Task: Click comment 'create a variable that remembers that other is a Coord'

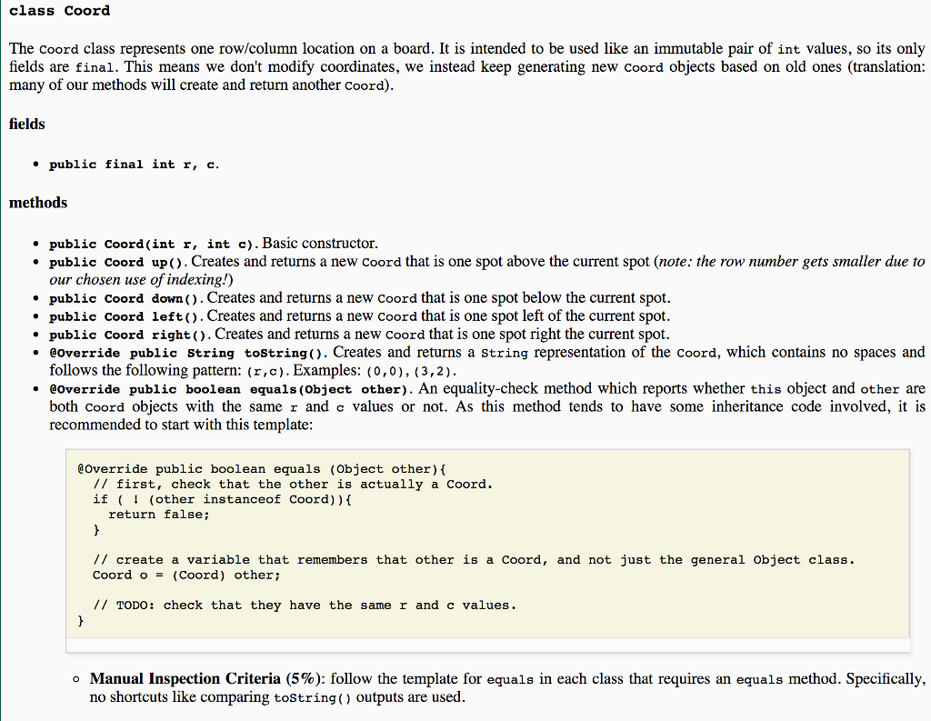Action: 331,560
